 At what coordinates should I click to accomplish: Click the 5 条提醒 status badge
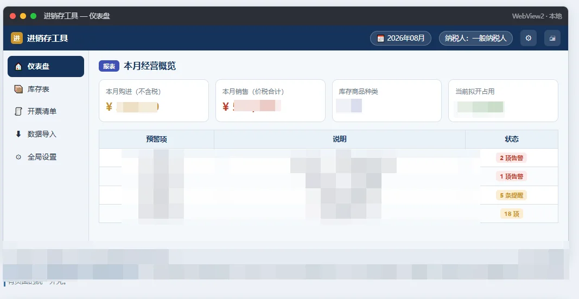(x=511, y=195)
